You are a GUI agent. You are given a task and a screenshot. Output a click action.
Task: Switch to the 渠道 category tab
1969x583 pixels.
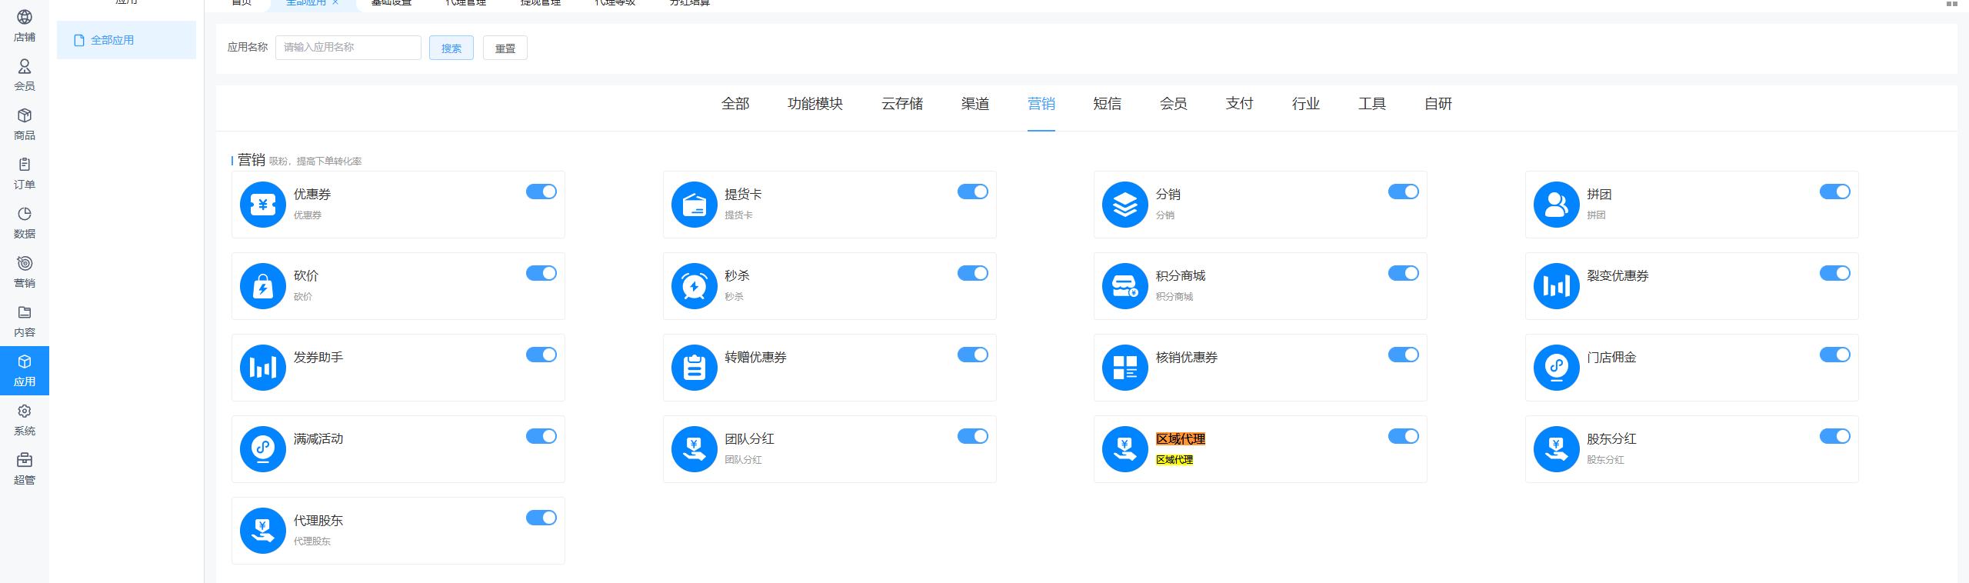(x=975, y=104)
